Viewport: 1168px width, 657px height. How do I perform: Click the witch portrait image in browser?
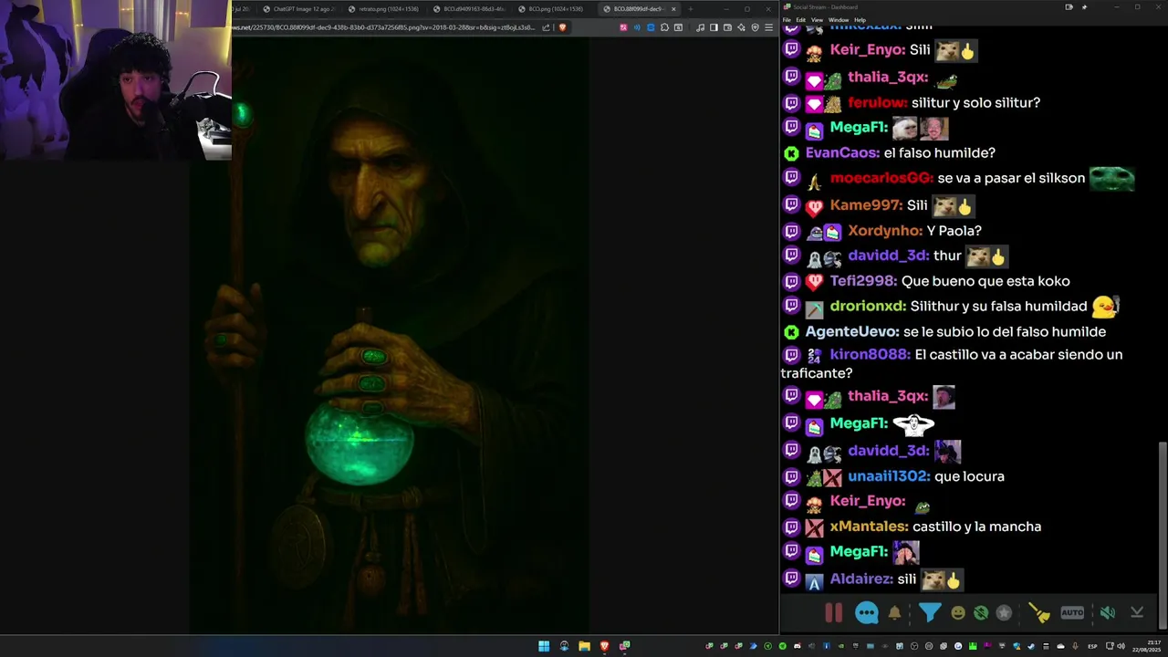pos(389,334)
